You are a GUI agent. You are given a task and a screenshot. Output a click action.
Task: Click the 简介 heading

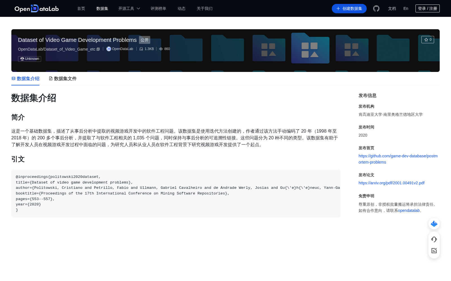pyautogui.click(x=18, y=117)
